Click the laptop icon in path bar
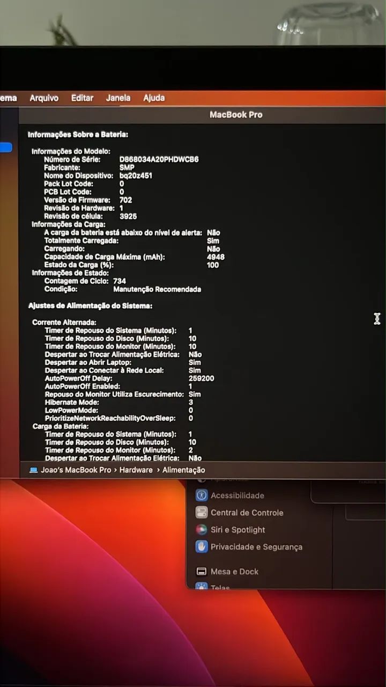 coord(34,470)
